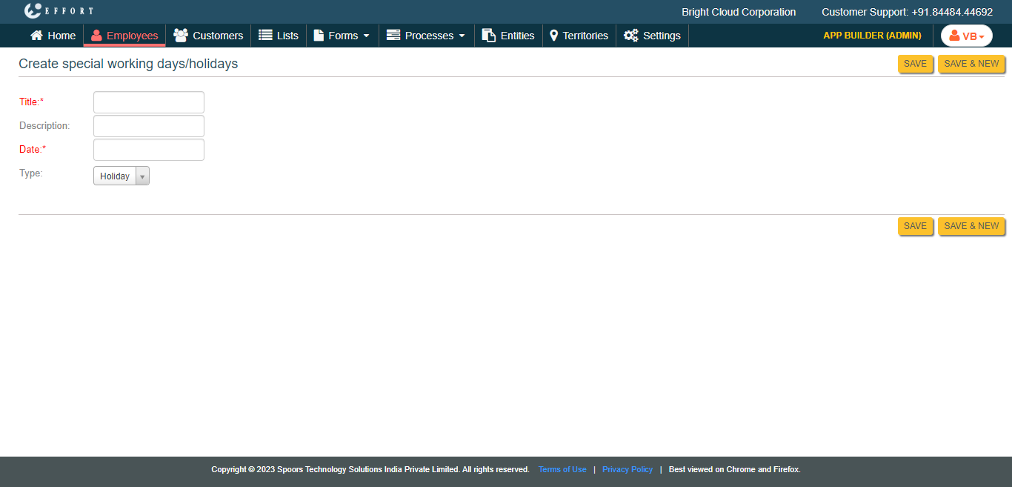The image size is (1012, 487).
Task: Expand the Processes dropdown menu
Action: [x=426, y=36]
